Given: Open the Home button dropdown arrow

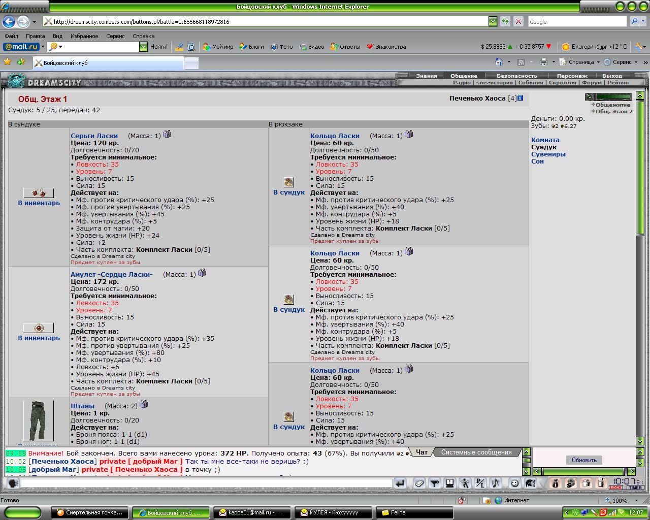Looking at the screenshot, I should [509, 62].
